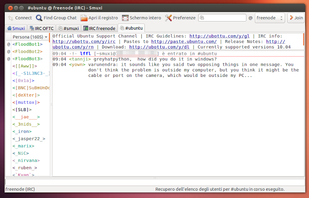Click the Join arrow icon
This screenshot has height=198, width=309.
click(x=291, y=18)
